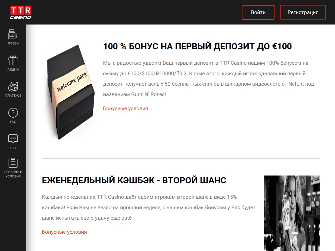This screenshot has height=251, width=335.
Task: Open the FAQ question mark icon
Action: (13, 113)
